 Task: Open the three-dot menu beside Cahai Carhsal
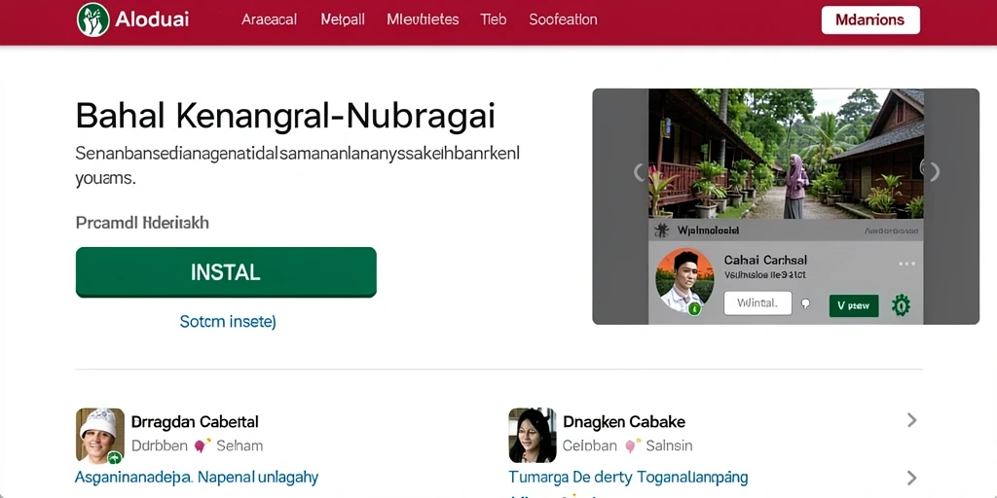pos(906,264)
